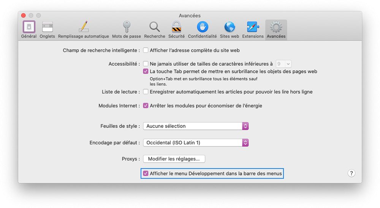
Task: Disable Arrêter les modules energy saving
Action: pyautogui.click(x=146, y=106)
